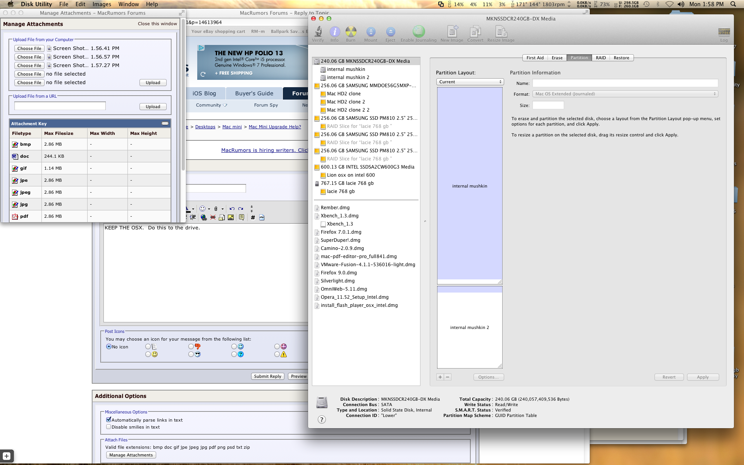Enable Disable smilies in text checkbox
Image resolution: width=744 pixels, height=465 pixels.
pyautogui.click(x=108, y=427)
